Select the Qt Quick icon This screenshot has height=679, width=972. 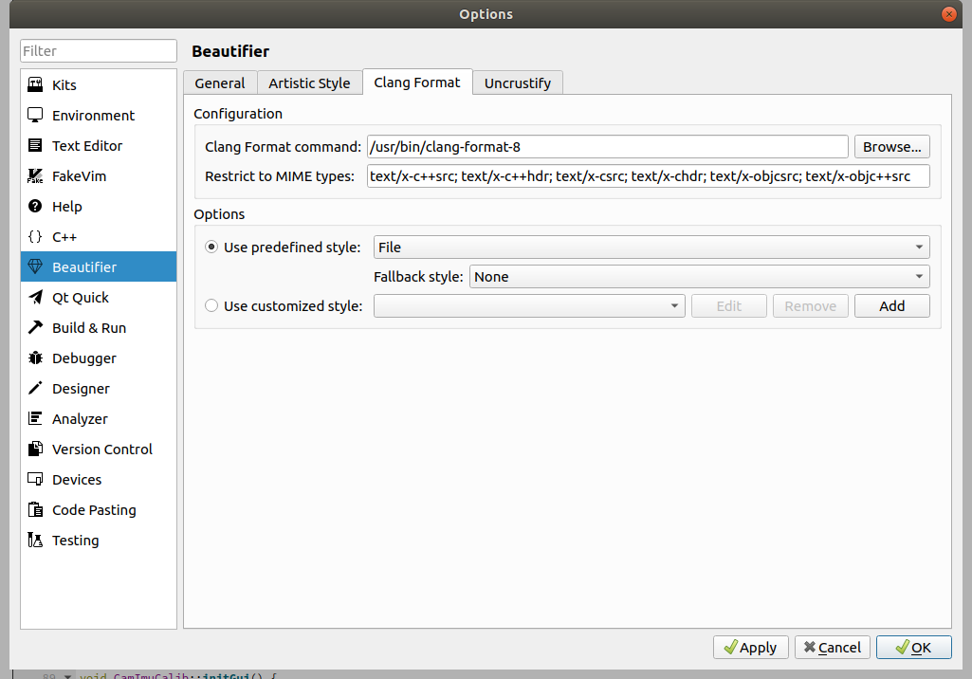pyautogui.click(x=38, y=297)
